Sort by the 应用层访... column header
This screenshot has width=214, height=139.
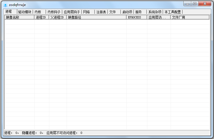coord(159,17)
